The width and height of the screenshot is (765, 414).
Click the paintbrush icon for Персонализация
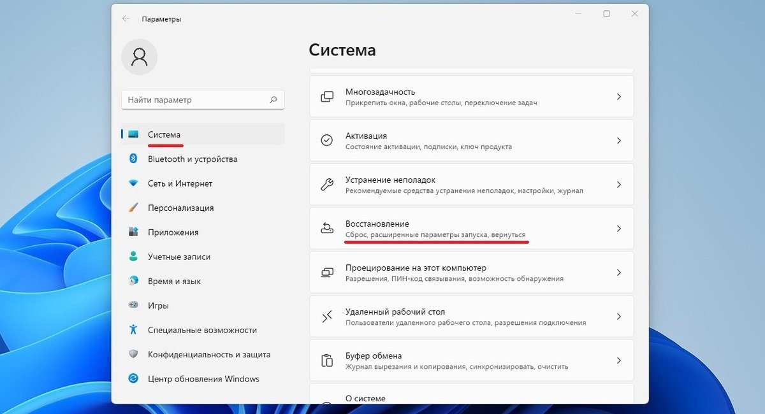(x=133, y=208)
